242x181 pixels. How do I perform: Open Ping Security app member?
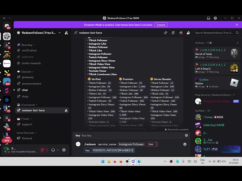pos(217,101)
